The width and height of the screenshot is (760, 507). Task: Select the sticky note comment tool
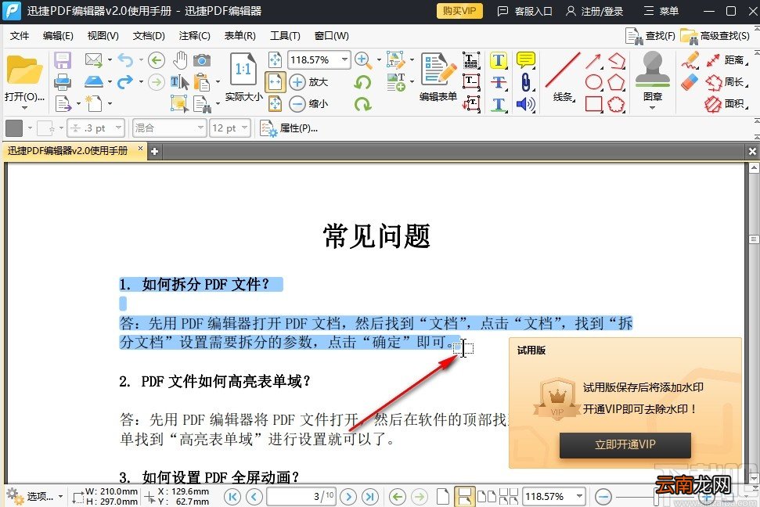tap(525, 60)
